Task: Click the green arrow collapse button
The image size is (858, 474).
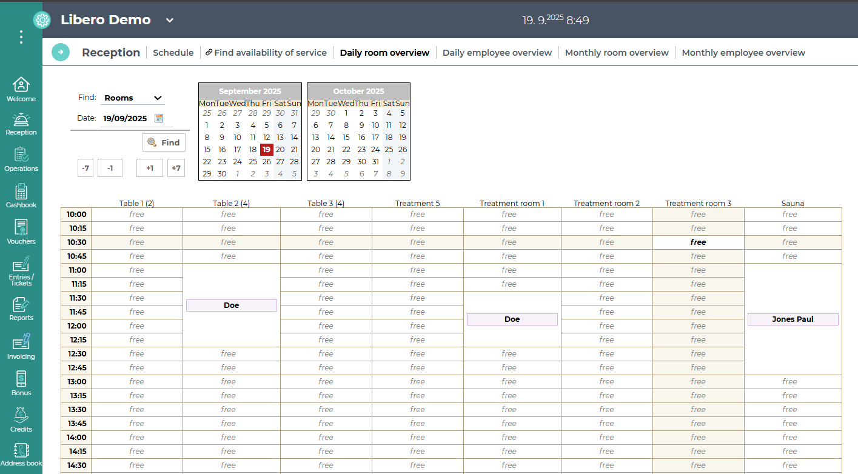Action: (x=61, y=53)
